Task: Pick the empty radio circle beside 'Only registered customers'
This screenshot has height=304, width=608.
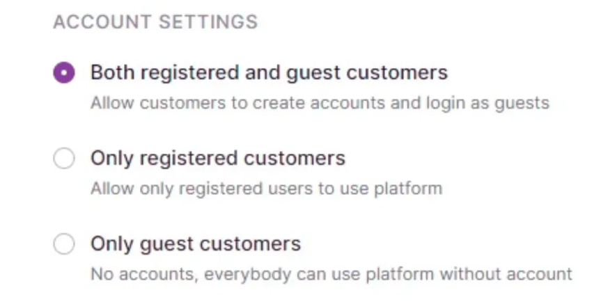Action: click(64, 159)
